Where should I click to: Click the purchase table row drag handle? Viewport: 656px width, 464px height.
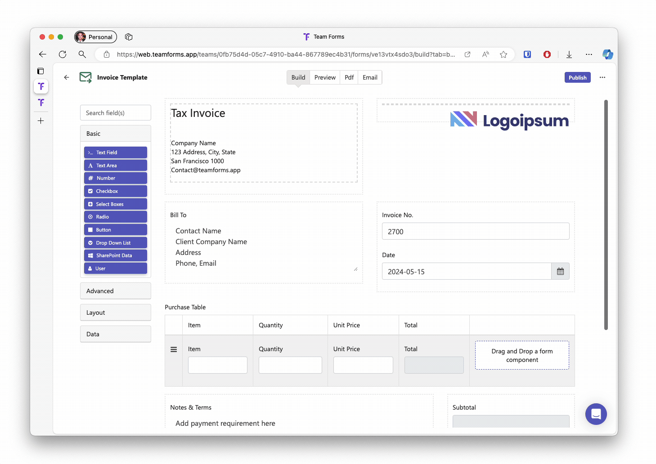click(174, 349)
